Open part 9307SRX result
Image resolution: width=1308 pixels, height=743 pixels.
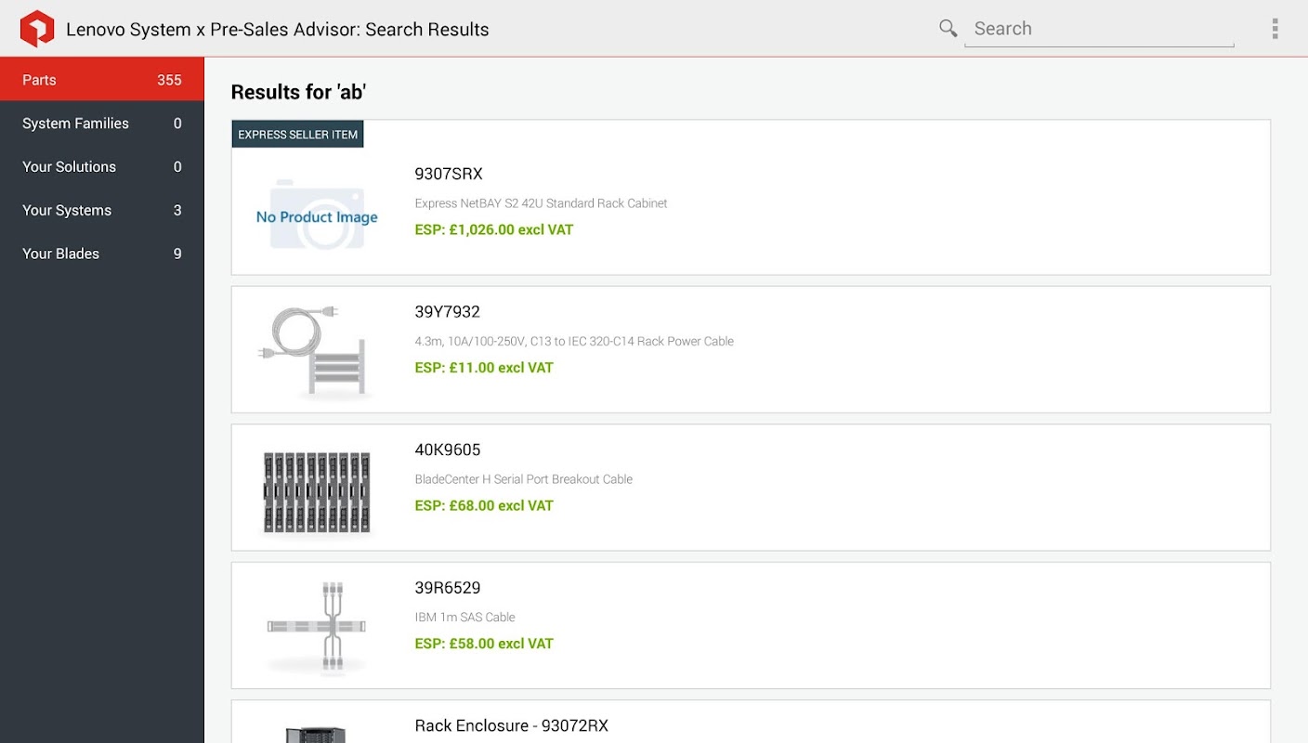(x=449, y=174)
